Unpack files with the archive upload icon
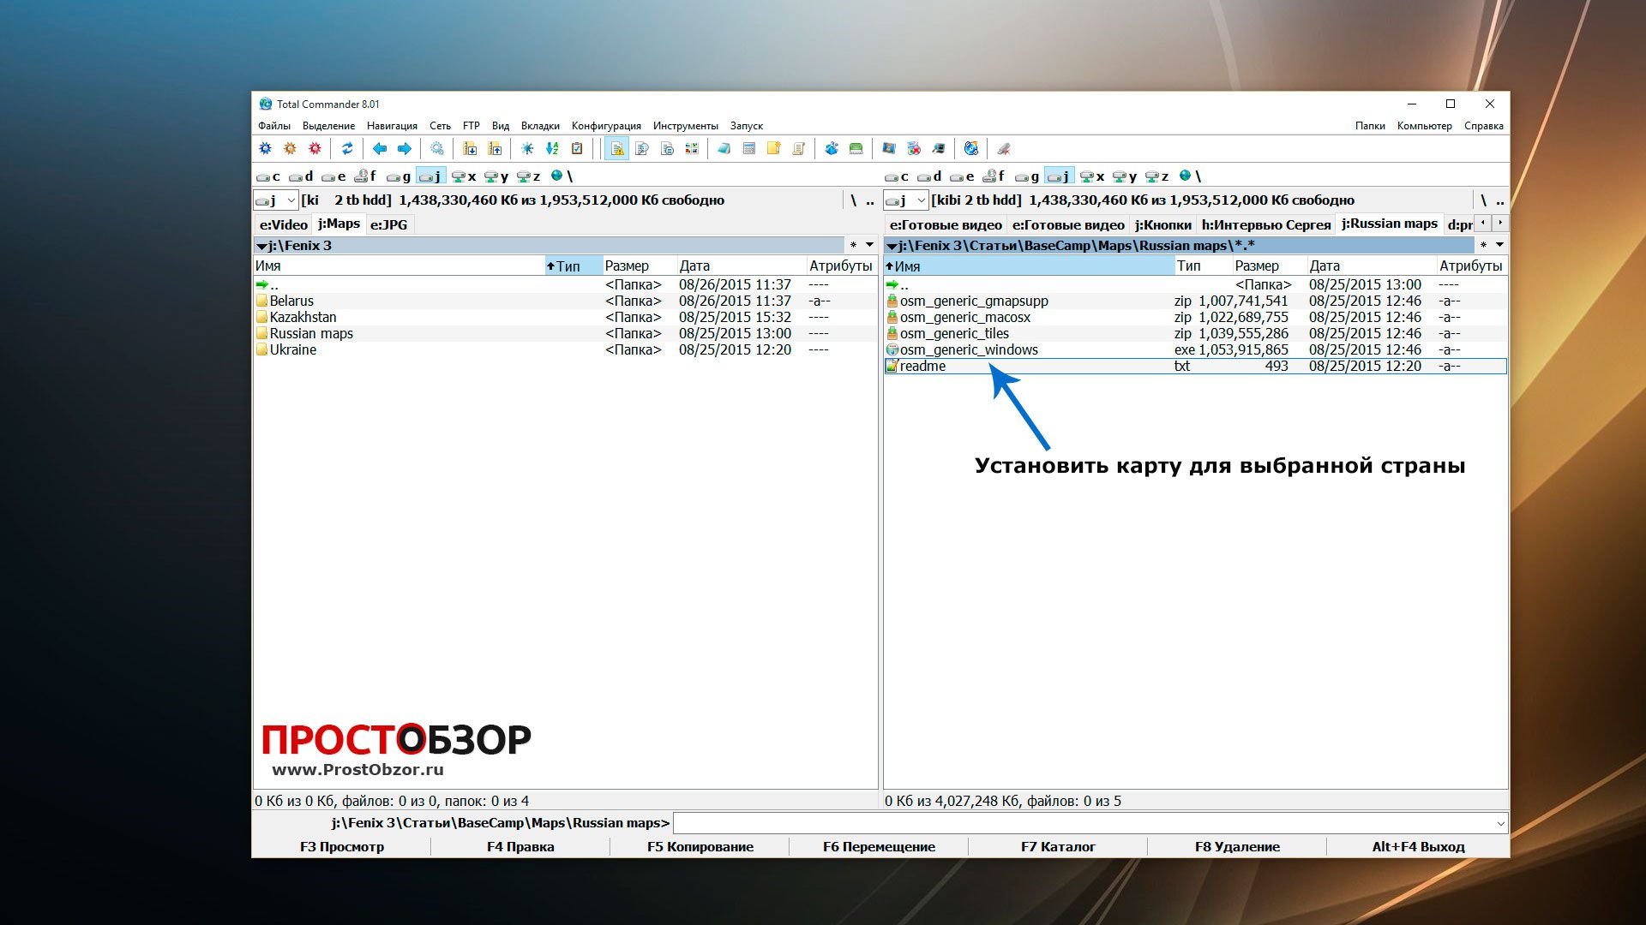The width and height of the screenshot is (1646, 925). (495, 148)
